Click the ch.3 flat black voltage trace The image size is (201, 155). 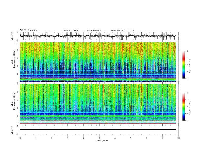98,130
